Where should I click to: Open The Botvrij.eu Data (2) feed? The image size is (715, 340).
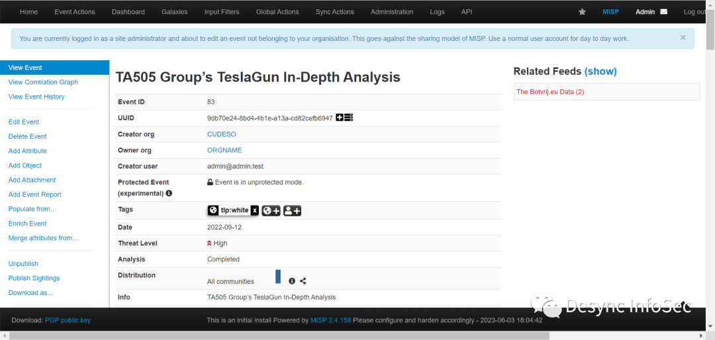click(x=550, y=92)
